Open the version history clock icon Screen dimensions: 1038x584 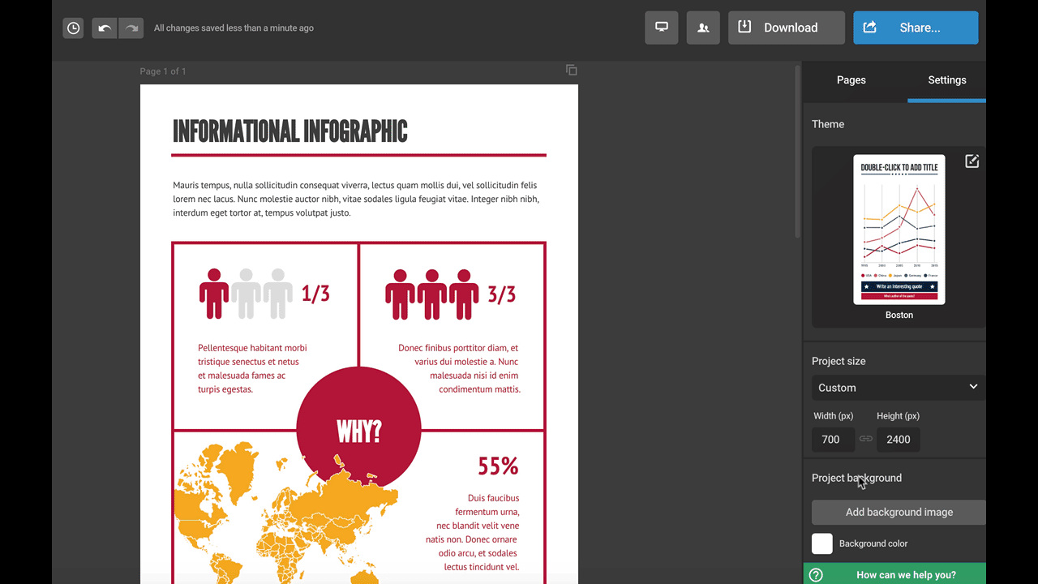(73, 28)
